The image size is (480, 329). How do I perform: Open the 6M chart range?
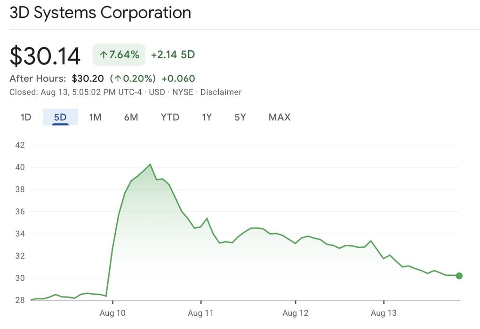[x=131, y=117]
